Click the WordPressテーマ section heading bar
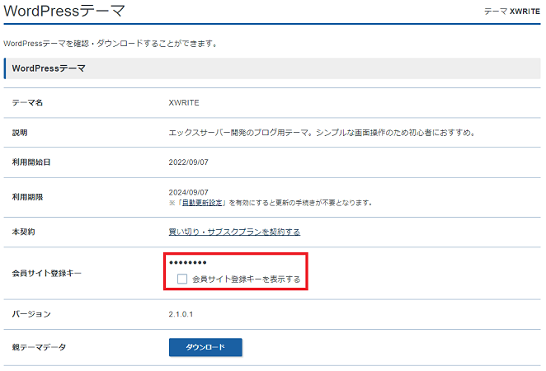546x371 pixels. tap(272, 68)
